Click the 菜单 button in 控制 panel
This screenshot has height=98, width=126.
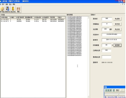coord(117,90)
